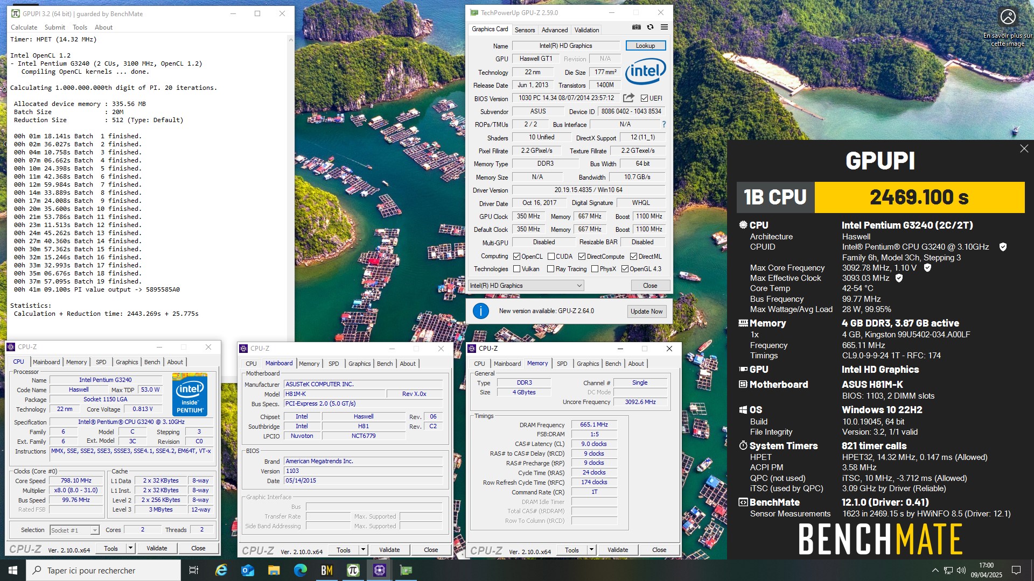Click the volume icon in system tray
The width and height of the screenshot is (1034, 581).
tap(961, 570)
